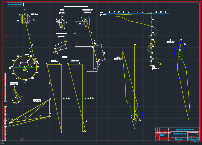This screenshot has width=202, height=145.
Task: Click the small circle at the crank pin
Action: pos(35,62)
